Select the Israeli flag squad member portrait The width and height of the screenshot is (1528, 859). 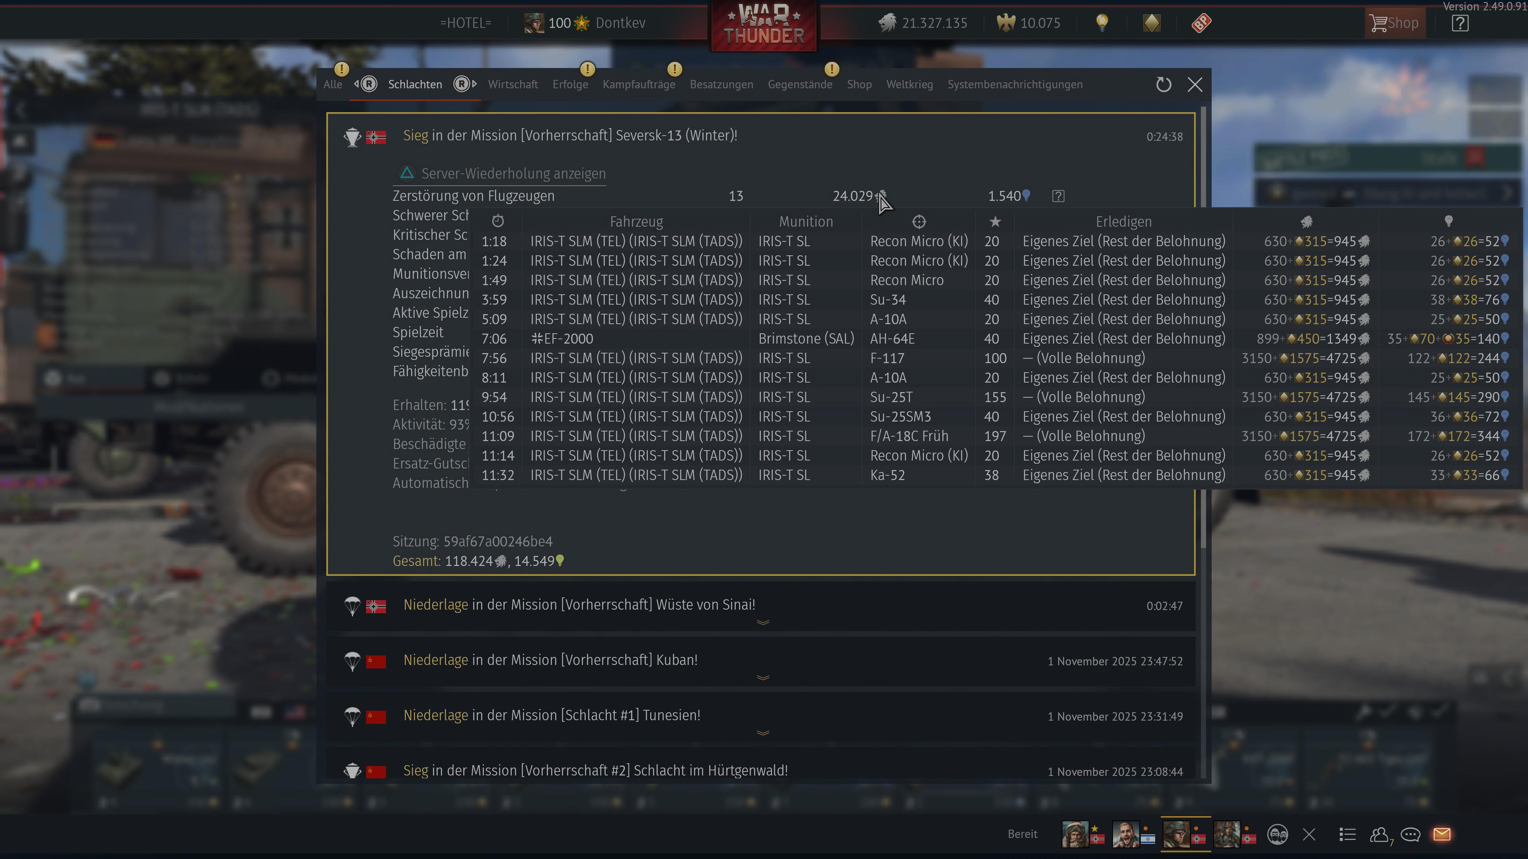pyautogui.click(x=1125, y=834)
